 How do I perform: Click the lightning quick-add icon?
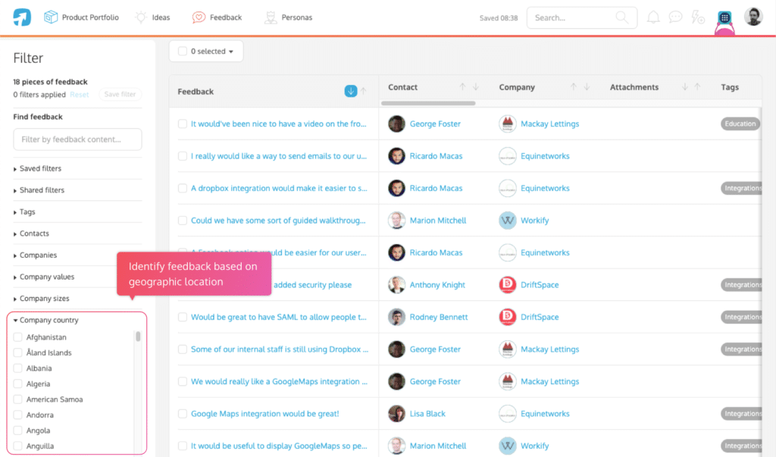coord(698,17)
